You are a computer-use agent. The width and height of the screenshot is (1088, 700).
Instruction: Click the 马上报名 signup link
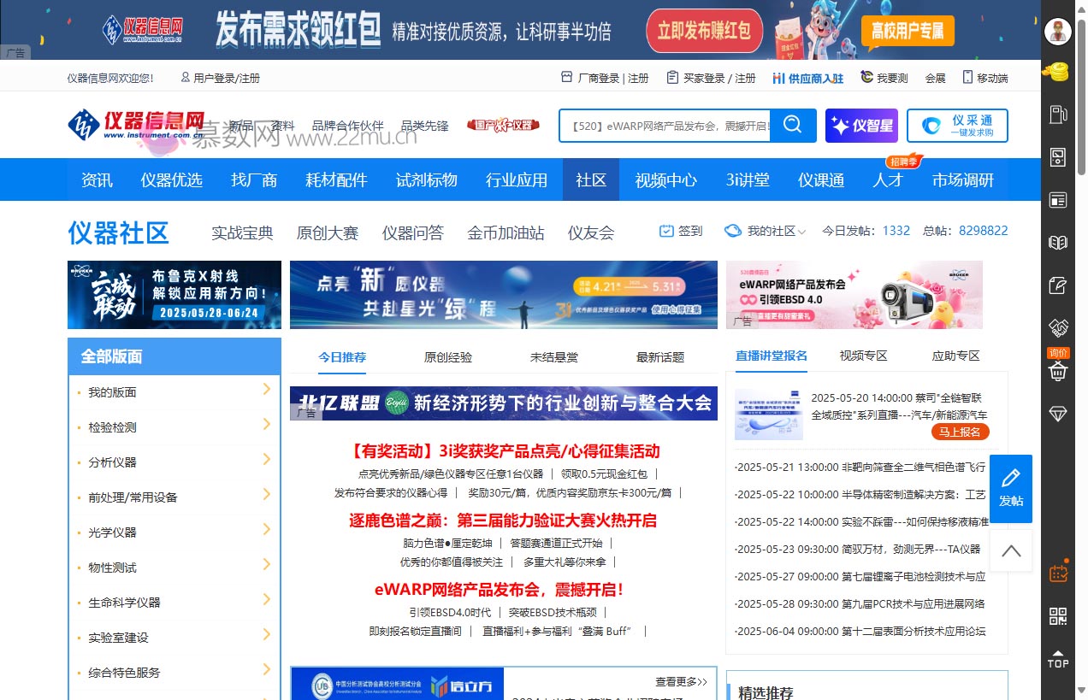point(961,432)
